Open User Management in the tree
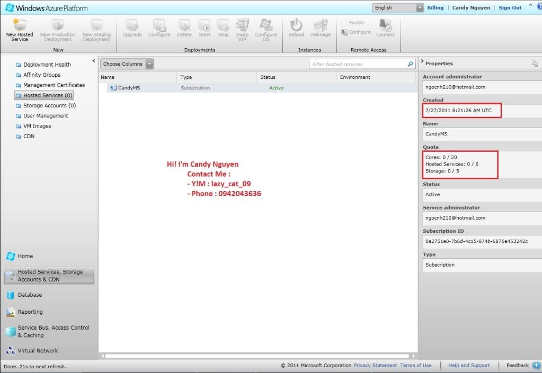This screenshot has width=542, height=373. [x=42, y=115]
